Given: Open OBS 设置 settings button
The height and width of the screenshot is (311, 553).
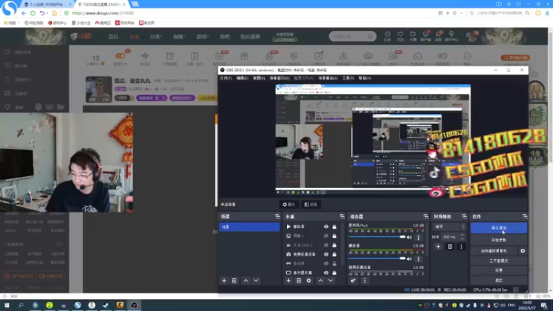Looking at the screenshot, I should pyautogui.click(x=498, y=270).
